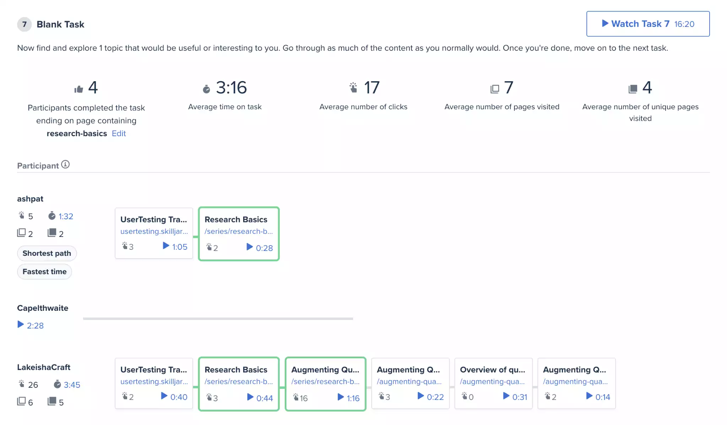Open the usertesting.skilljar link on UserTesting card
This screenshot has width=727, height=425.
(x=154, y=231)
